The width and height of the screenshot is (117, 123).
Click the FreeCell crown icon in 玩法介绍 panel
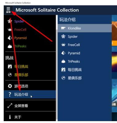(x=63, y=45)
